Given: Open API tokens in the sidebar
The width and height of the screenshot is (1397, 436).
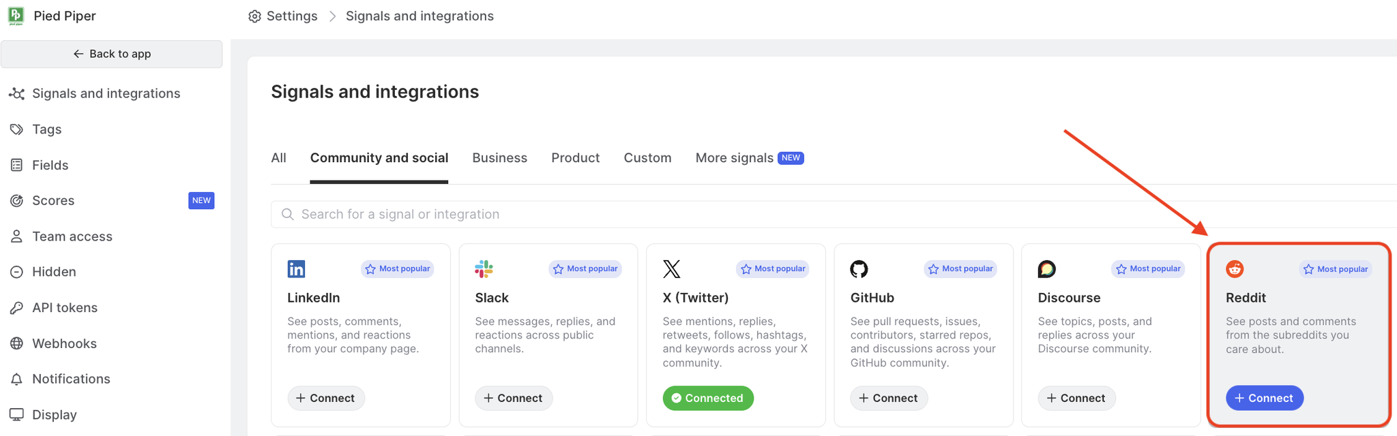Looking at the screenshot, I should pos(65,308).
